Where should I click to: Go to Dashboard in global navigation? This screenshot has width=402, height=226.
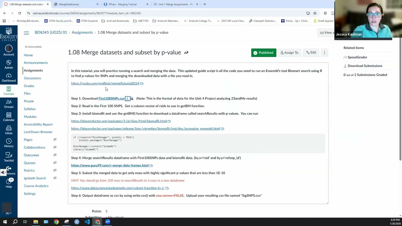(x=9, y=77)
